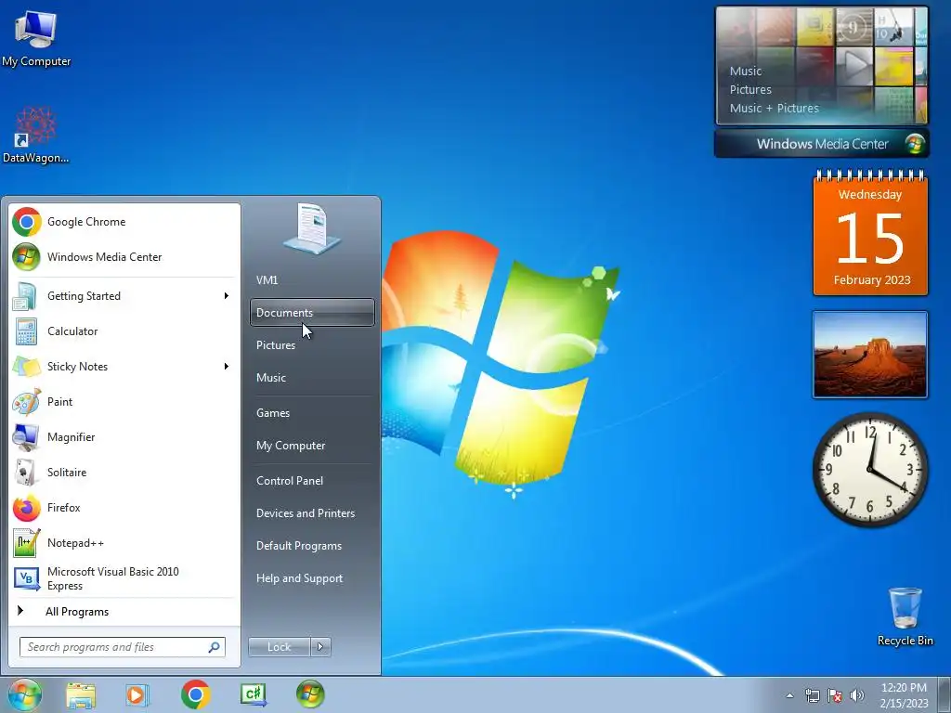951x713 pixels.
Task: Click the user account picture in Start menu
Action: [x=312, y=229]
